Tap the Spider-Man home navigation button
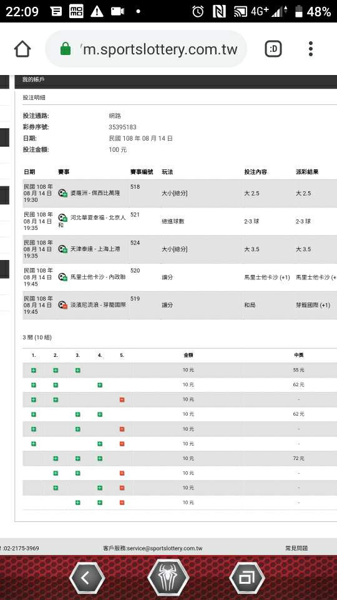The image size is (337, 600). coord(168,577)
